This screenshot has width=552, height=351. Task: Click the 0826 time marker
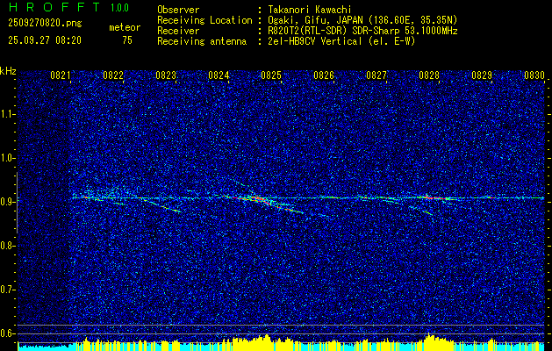pyautogui.click(x=324, y=75)
